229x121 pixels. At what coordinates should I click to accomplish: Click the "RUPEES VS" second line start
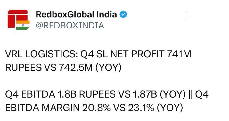31,68
